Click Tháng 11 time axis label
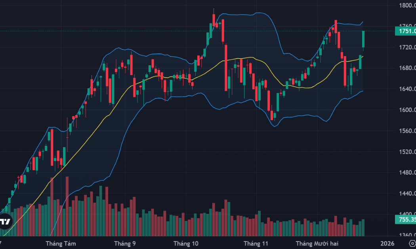This screenshot has height=249, width=416. pos(256,243)
